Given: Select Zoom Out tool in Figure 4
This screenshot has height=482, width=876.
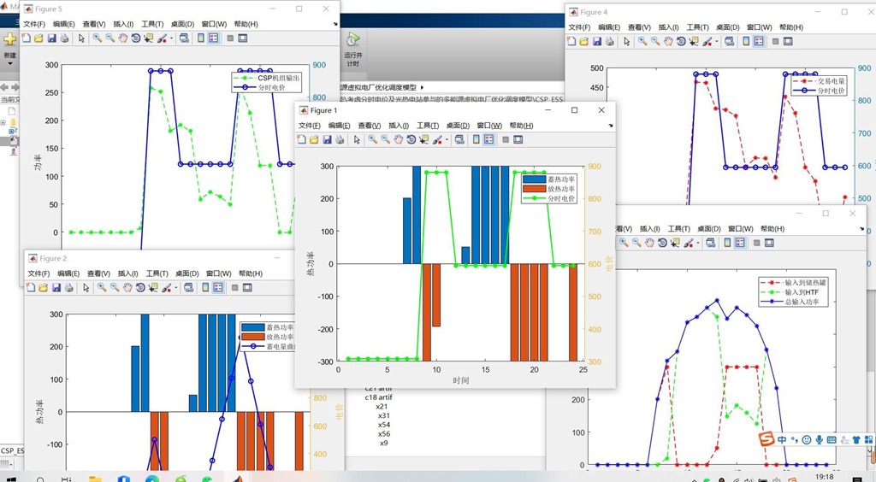Looking at the screenshot, I should click(x=654, y=41).
